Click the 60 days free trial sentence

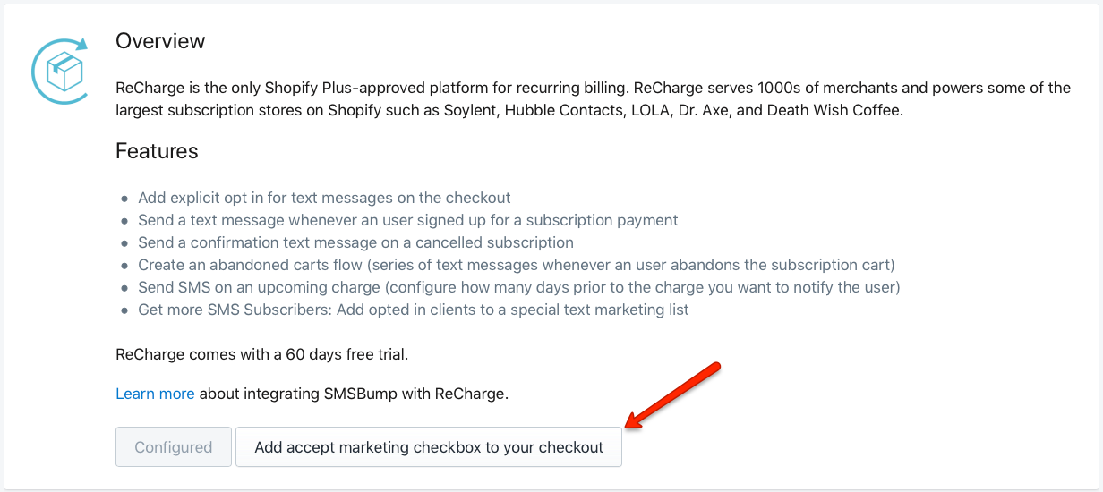pos(261,354)
